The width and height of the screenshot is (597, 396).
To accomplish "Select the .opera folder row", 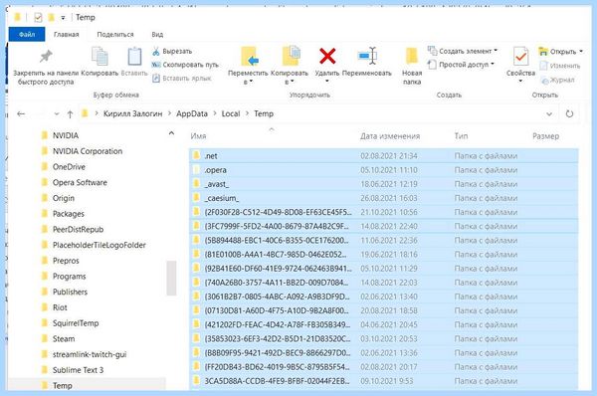I will click(x=384, y=170).
